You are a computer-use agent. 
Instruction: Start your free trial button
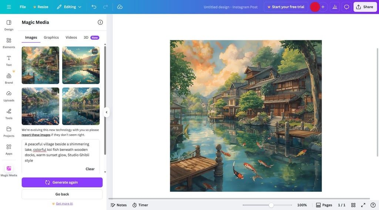click(x=286, y=7)
